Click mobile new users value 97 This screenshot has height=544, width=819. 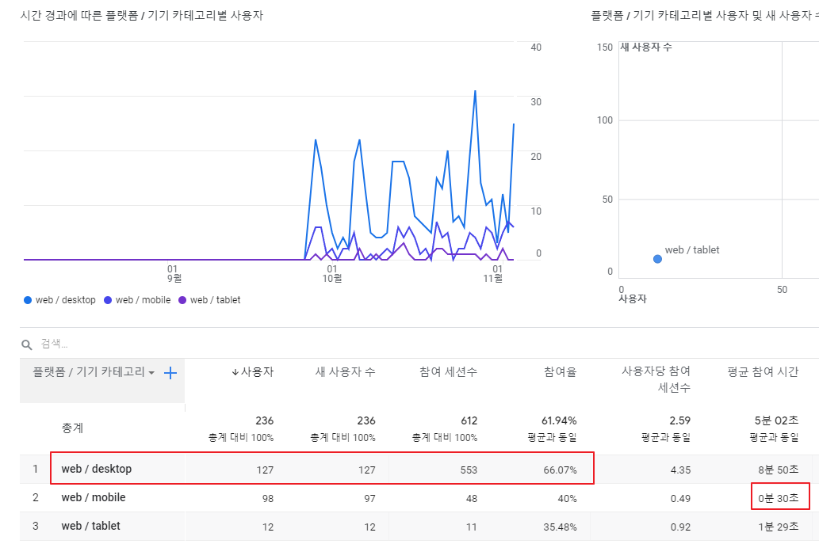369,499
